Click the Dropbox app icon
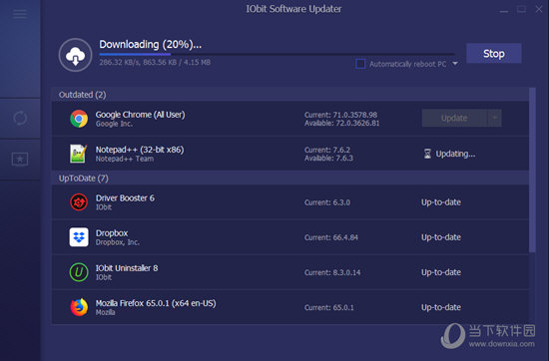The width and height of the screenshot is (549, 361). click(79, 237)
